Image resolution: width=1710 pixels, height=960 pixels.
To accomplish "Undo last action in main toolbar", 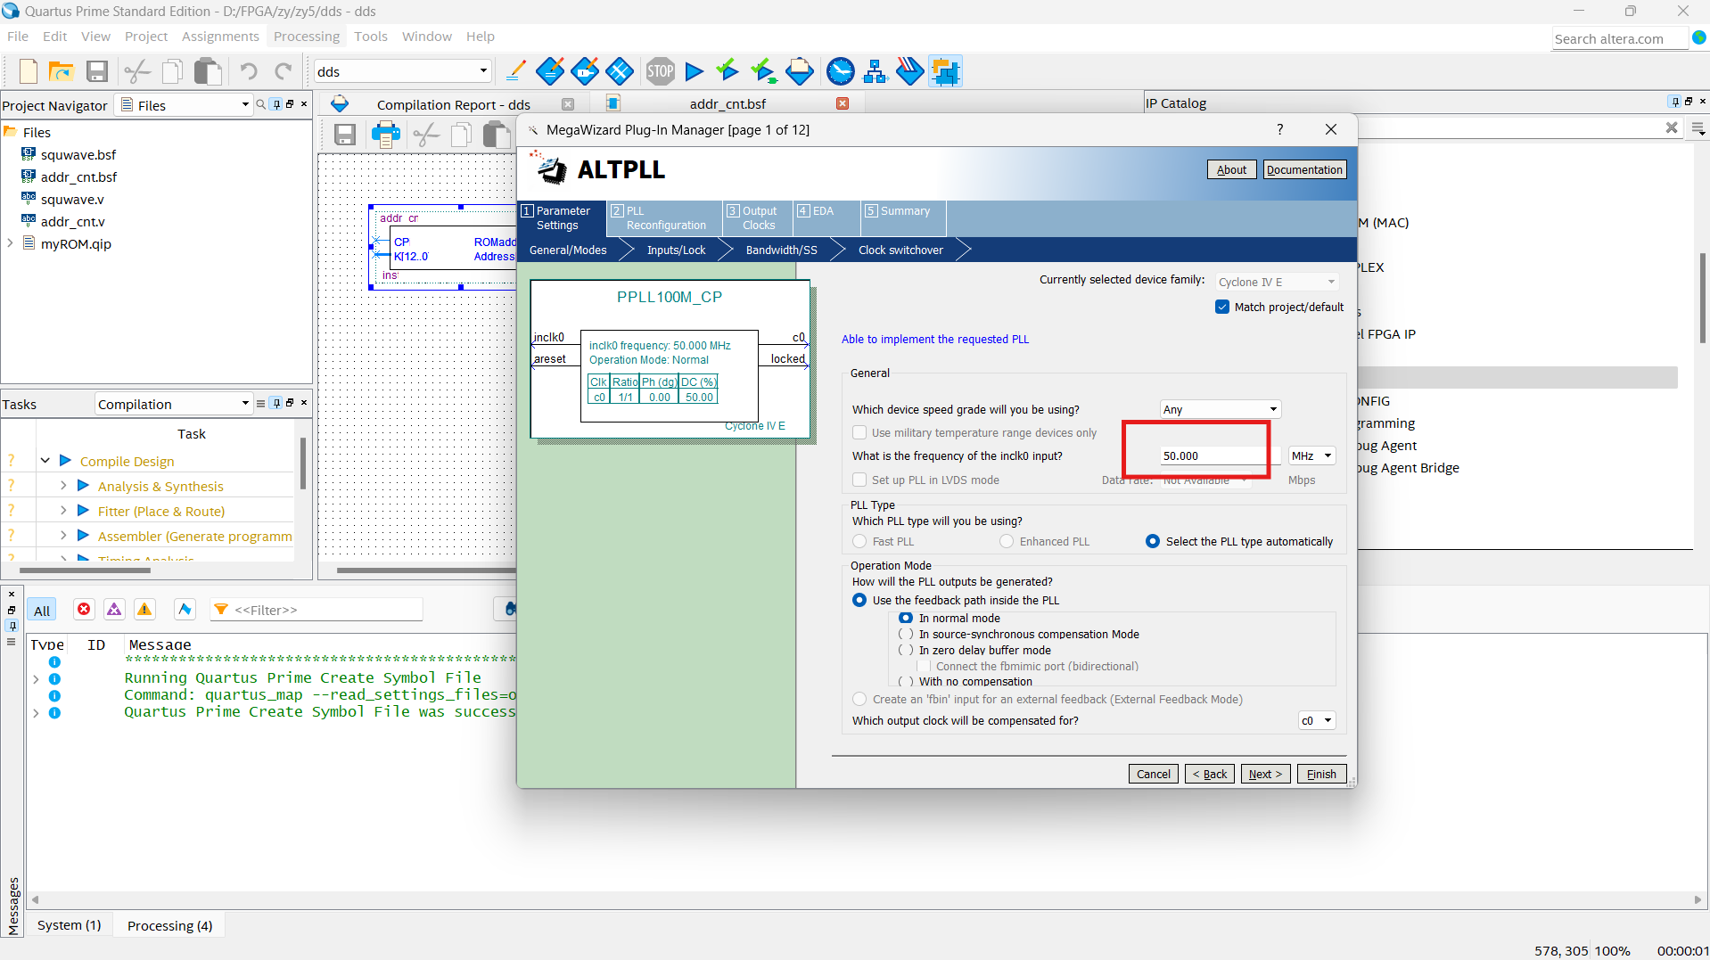I will pos(249,71).
